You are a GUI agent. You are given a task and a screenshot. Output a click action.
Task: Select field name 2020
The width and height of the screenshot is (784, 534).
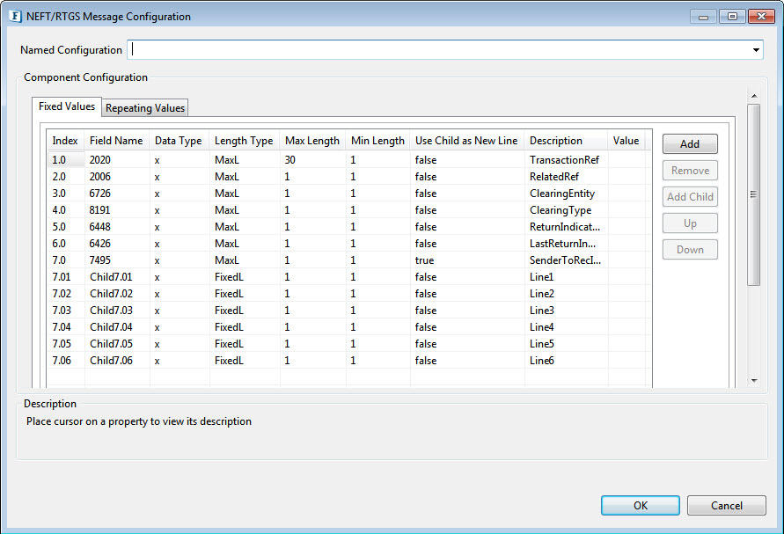coord(100,160)
